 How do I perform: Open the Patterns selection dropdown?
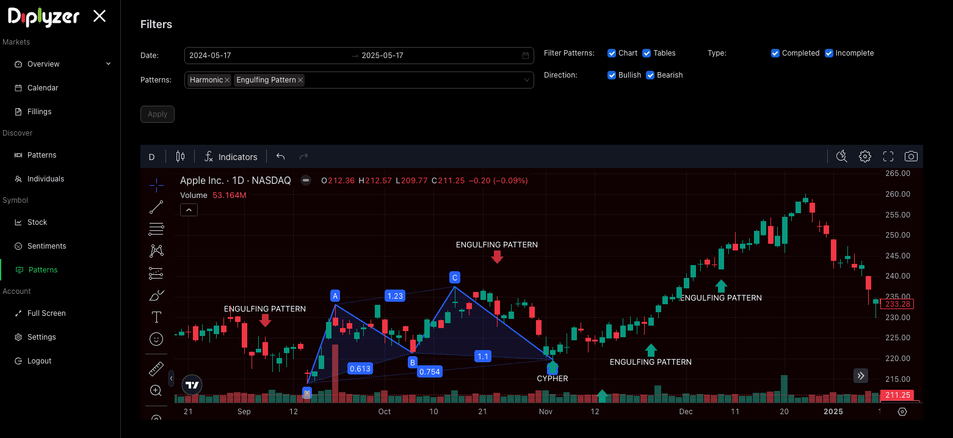[526, 80]
